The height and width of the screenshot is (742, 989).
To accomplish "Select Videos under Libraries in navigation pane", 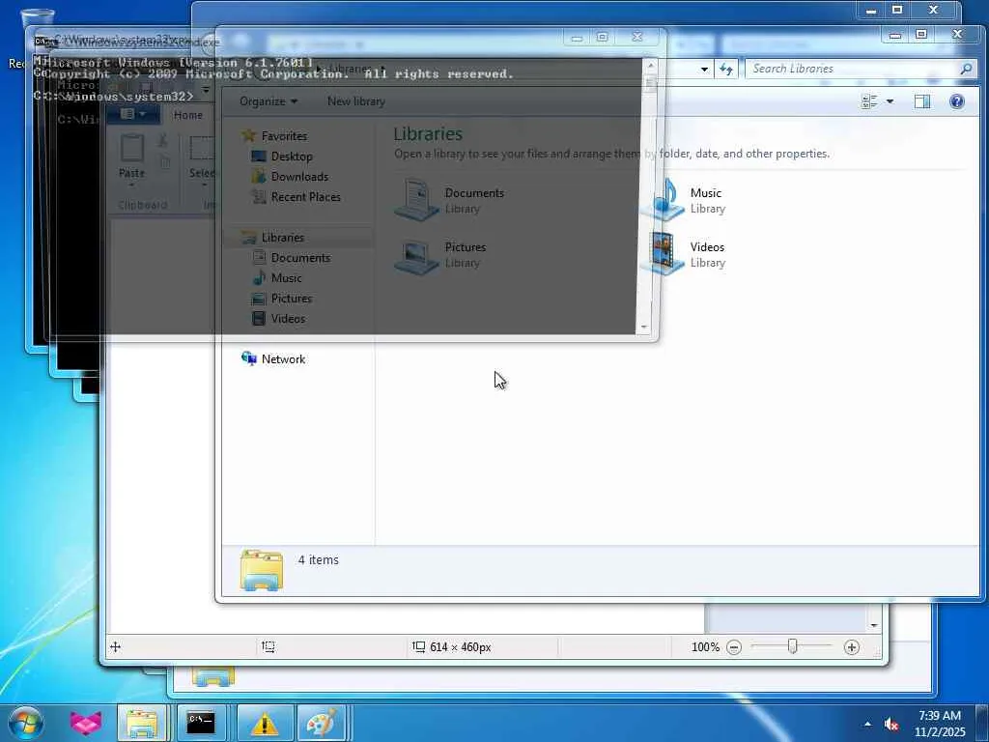I will [x=278, y=318].
